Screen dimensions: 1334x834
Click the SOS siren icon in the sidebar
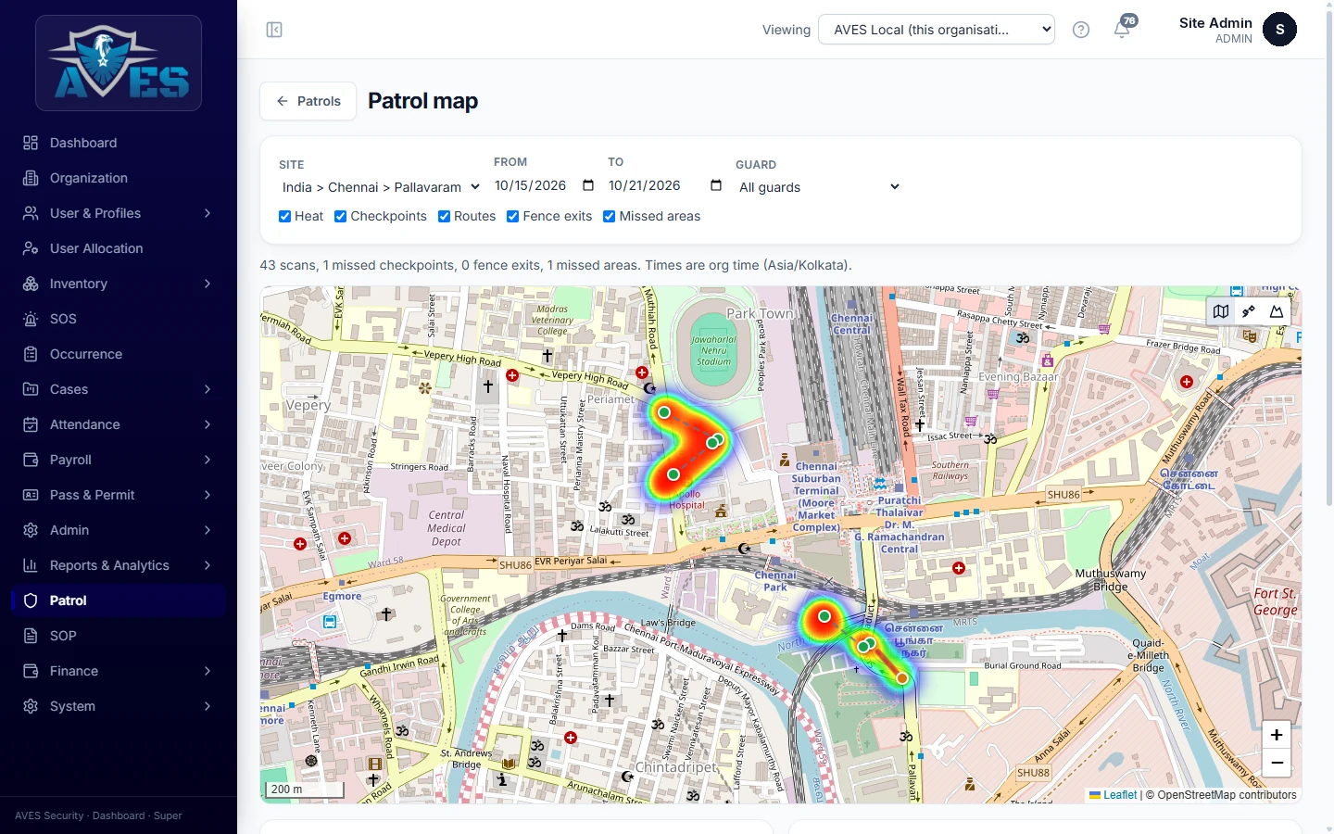(31, 319)
